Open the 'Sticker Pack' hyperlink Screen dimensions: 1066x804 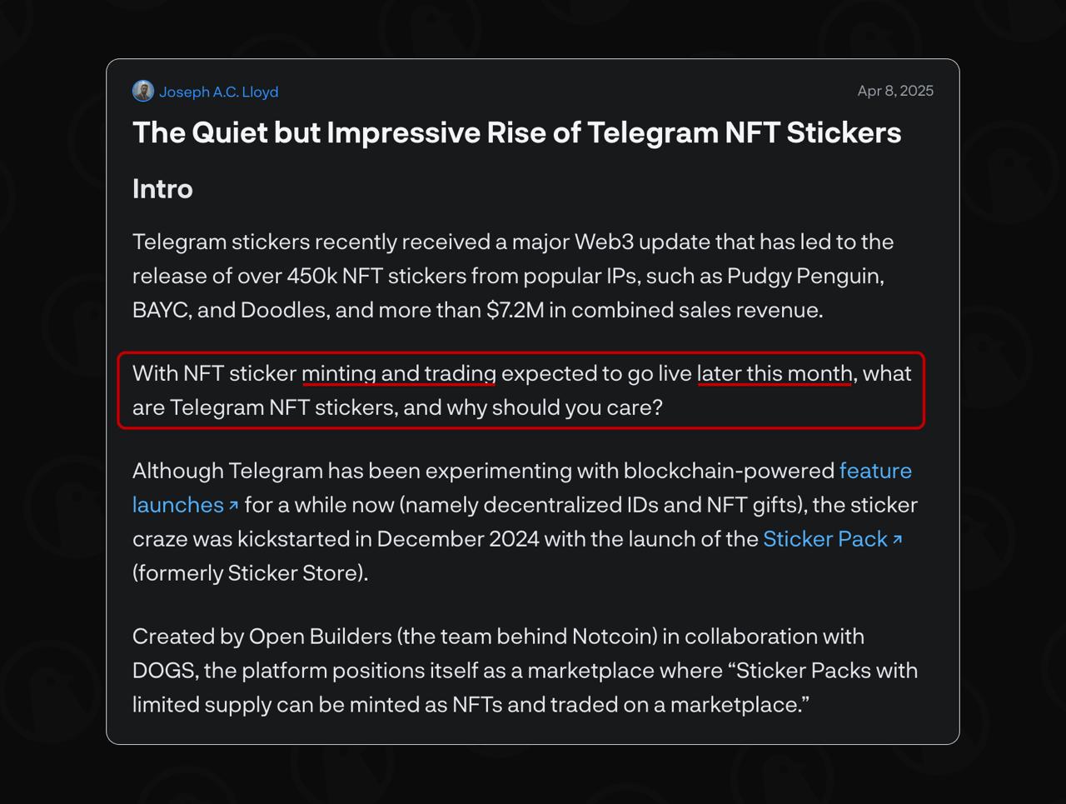tap(825, 539)
